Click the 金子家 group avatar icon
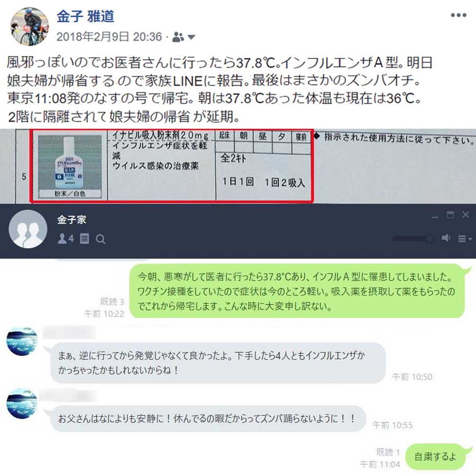 click(28, 229)
